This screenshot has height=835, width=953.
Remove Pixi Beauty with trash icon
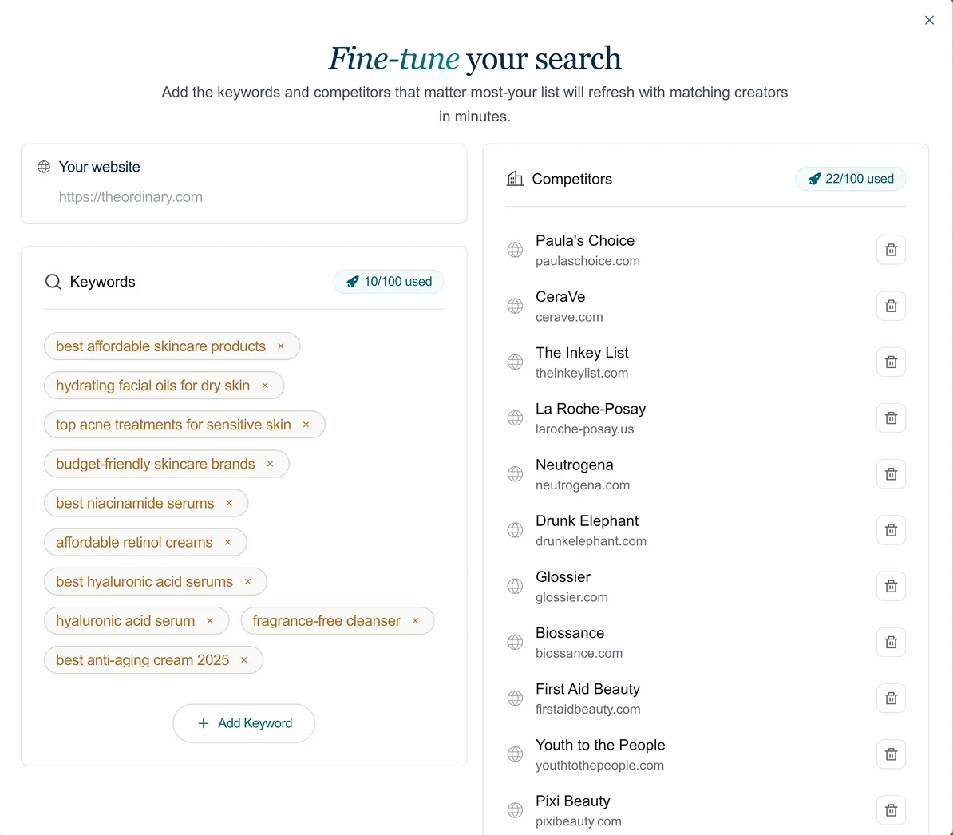click(891, 810)
